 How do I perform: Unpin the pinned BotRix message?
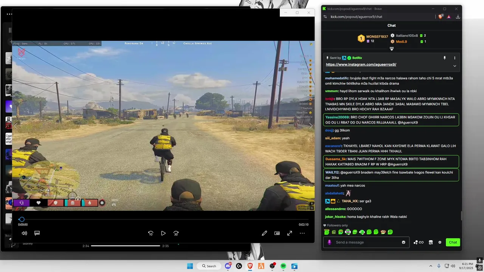(x=445, y=58)
